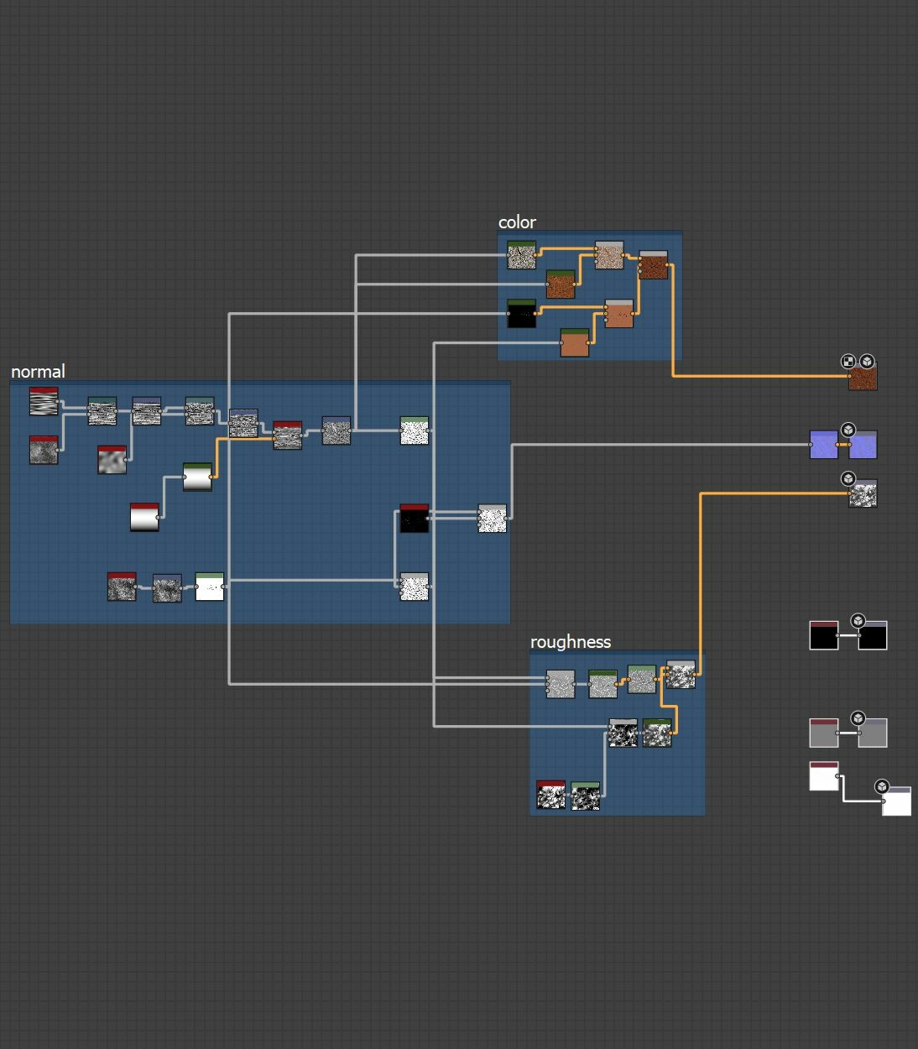Select the gray-header light-brown blend node in the color frame
The width and height of the screenshot is (918, 1049).
point(618,313)
